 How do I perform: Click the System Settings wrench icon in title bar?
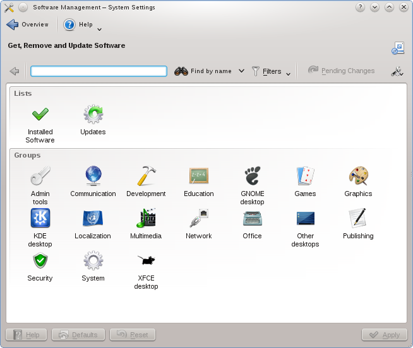coord(9,8)
